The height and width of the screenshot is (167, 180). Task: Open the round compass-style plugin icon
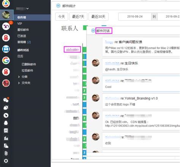[x=6, y=115]
